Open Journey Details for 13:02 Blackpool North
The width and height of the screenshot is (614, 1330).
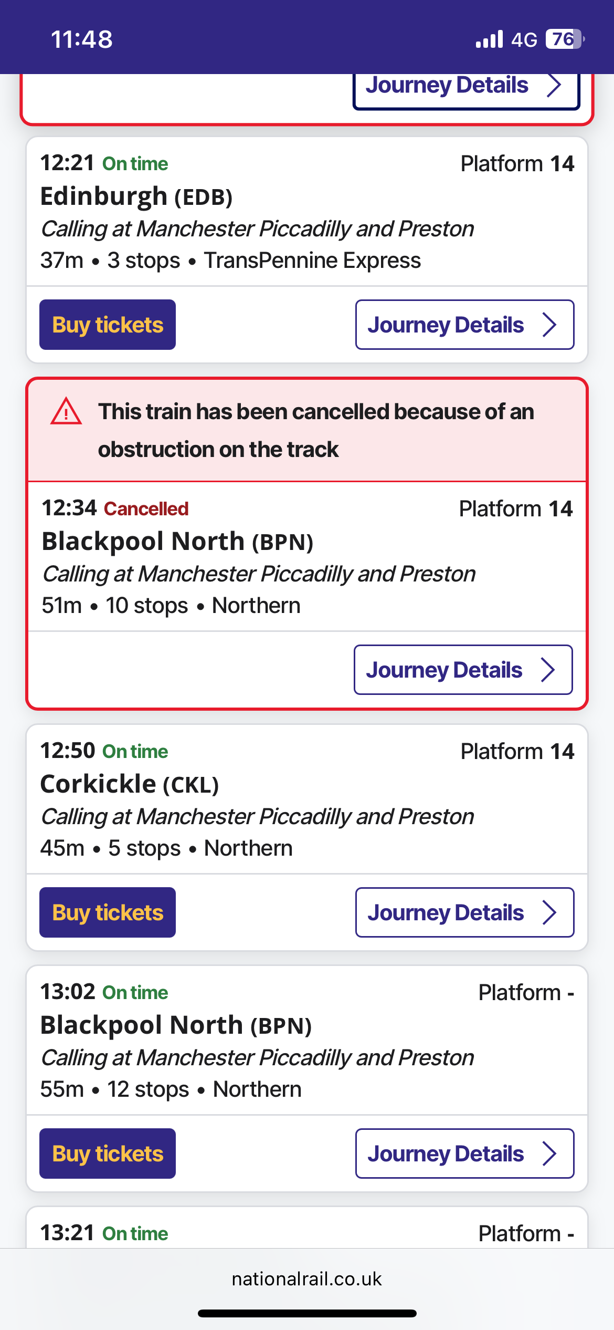(x=446, y=1154)
